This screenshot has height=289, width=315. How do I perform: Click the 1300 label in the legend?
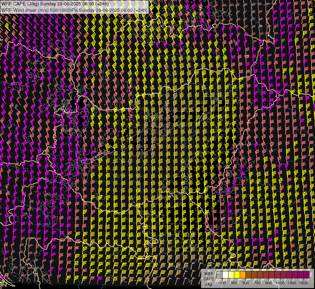pos(292,283)
